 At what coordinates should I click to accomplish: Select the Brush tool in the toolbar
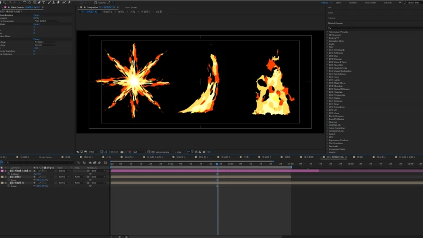(x=49, y=2)
